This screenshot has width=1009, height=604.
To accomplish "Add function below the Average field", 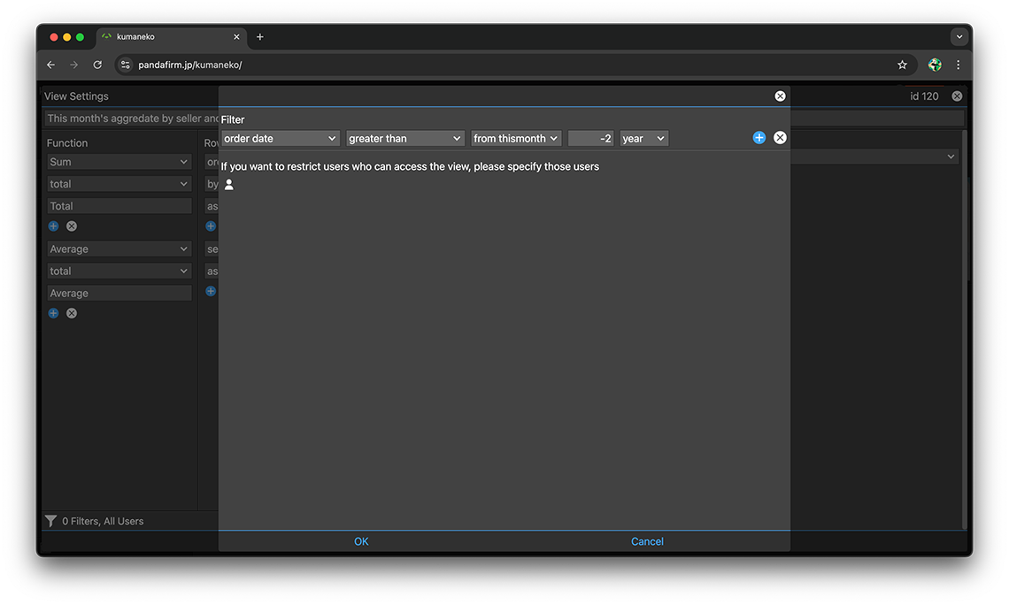I will pos(53,313).
